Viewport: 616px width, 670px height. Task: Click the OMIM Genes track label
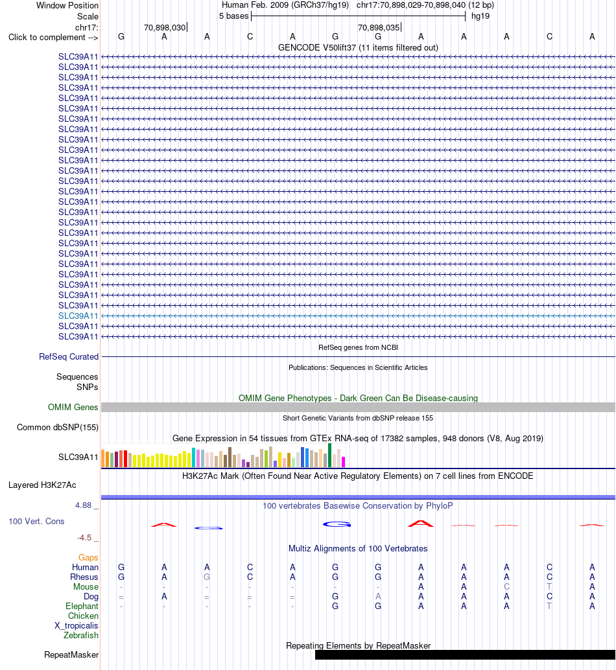(x=73, y=407)
